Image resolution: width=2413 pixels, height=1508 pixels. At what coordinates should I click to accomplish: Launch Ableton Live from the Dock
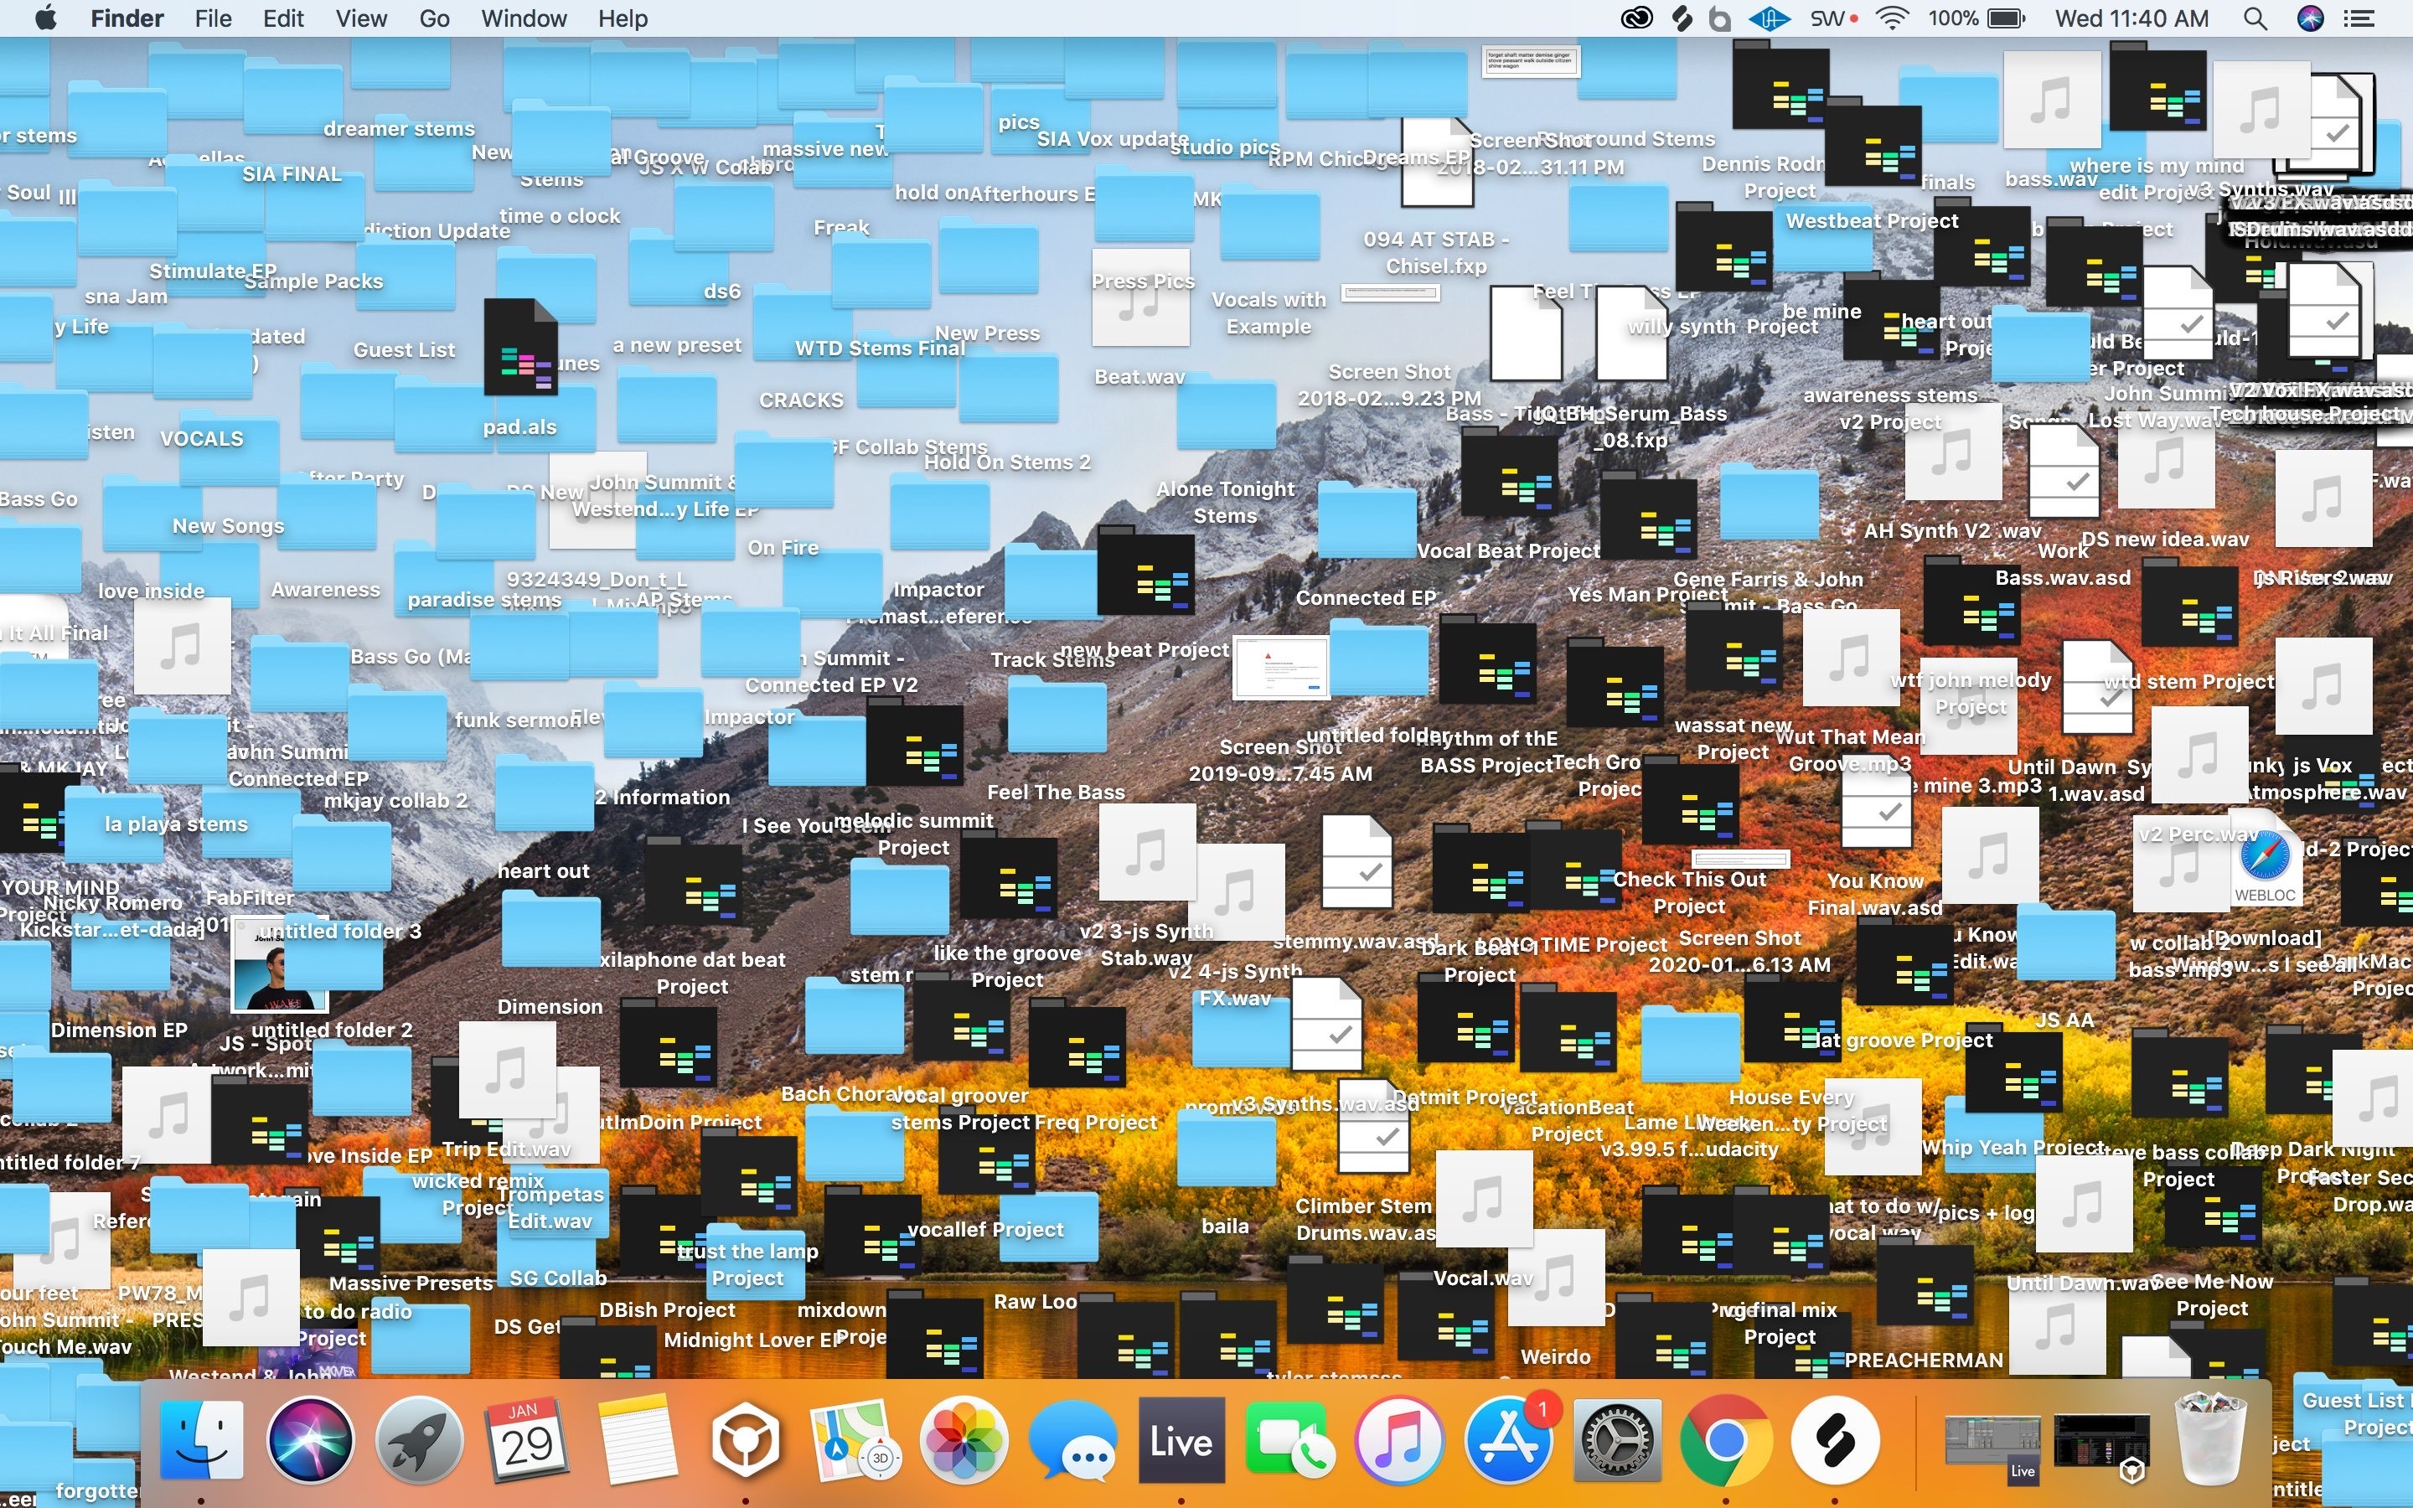pos(1181,1440)
